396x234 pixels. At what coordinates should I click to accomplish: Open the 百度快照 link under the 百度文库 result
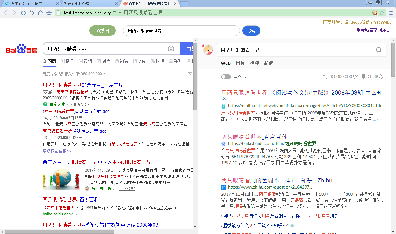click(x=81, y=104)
